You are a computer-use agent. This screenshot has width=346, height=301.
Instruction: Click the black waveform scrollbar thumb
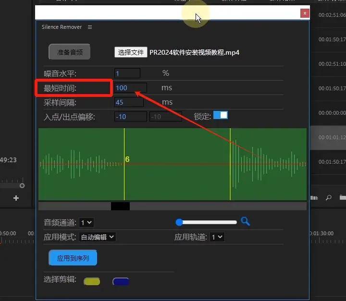tap(120, 206)
